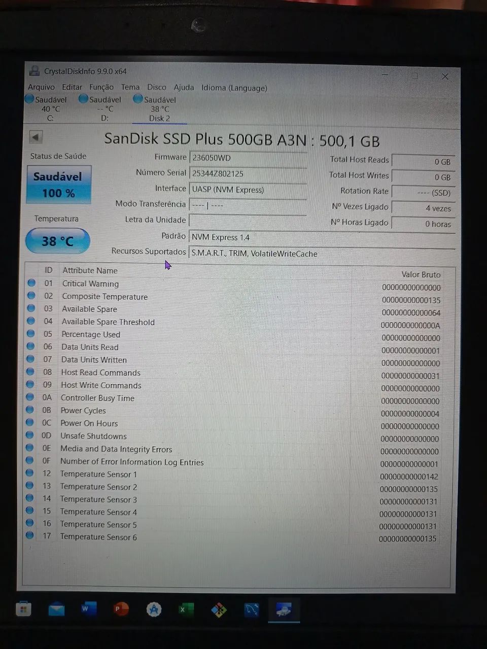This screenshot has height=649, width=487.
Task: Click the blue status icon for Available Spare
Action: click(31, 308)
